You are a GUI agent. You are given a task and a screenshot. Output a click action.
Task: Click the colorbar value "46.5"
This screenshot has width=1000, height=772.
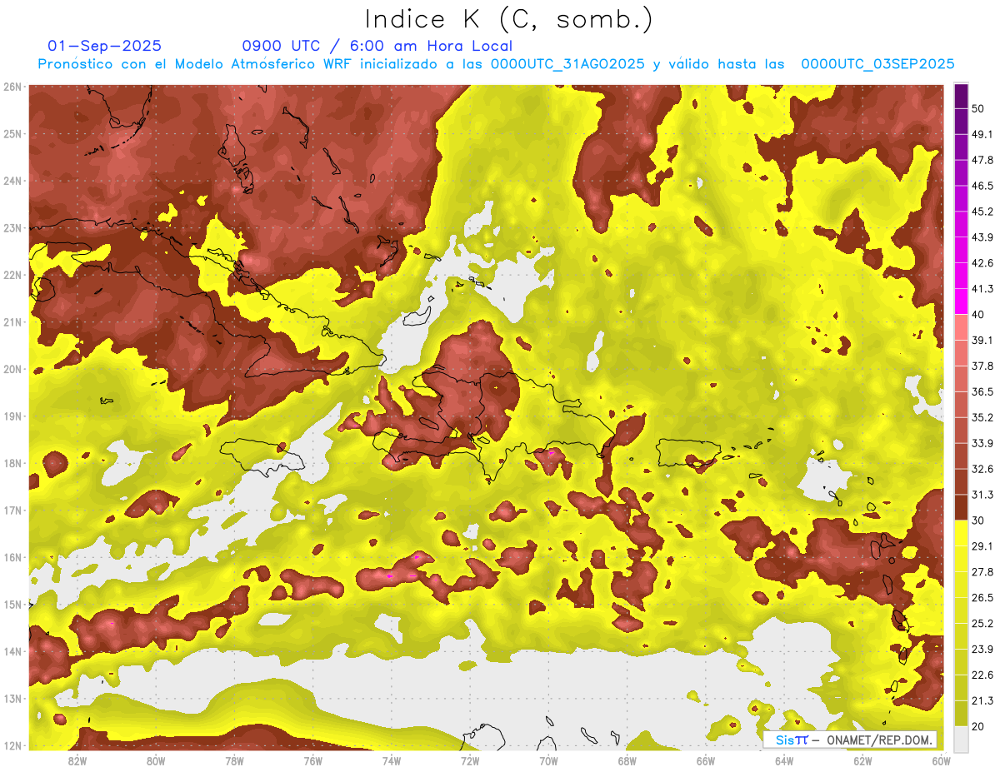[x=982, y=186]
